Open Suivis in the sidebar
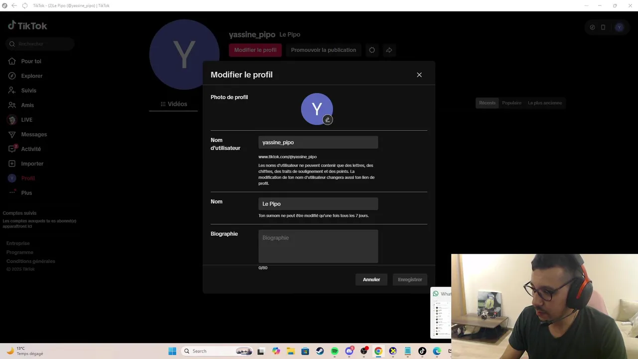 28,90
